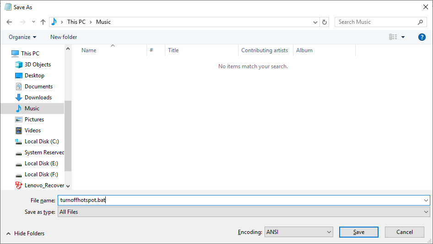The height and width of the screenshot is (244, 433).
Task: Open the Documents folder
Action: [38, 87]
